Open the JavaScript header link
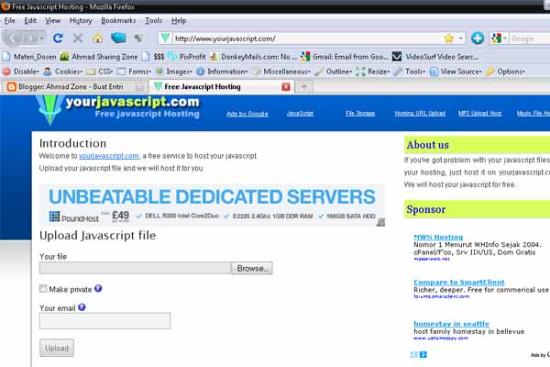 [x=300, y=114]
